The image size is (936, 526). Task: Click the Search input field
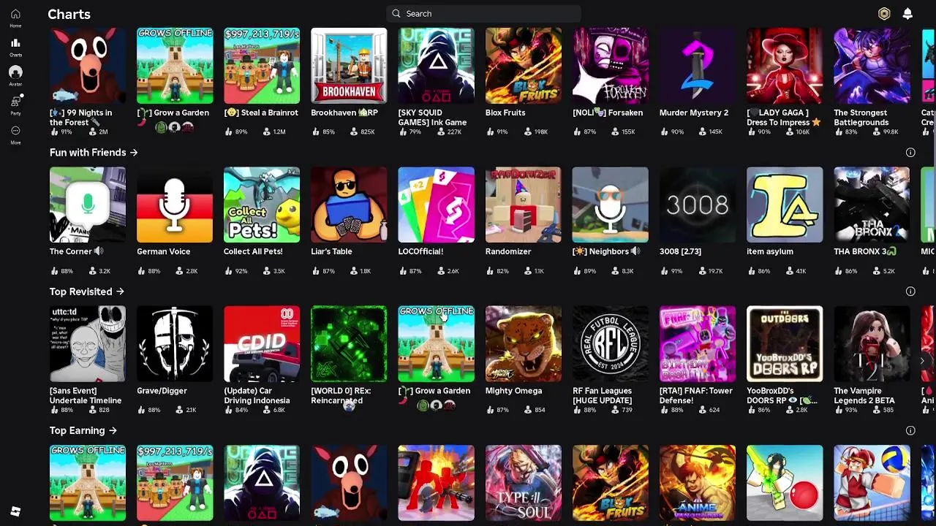tap(483, 13)
